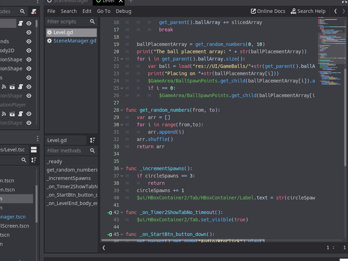
Task: Fold the if block at line 25
Action: click(x=122, y=88)
